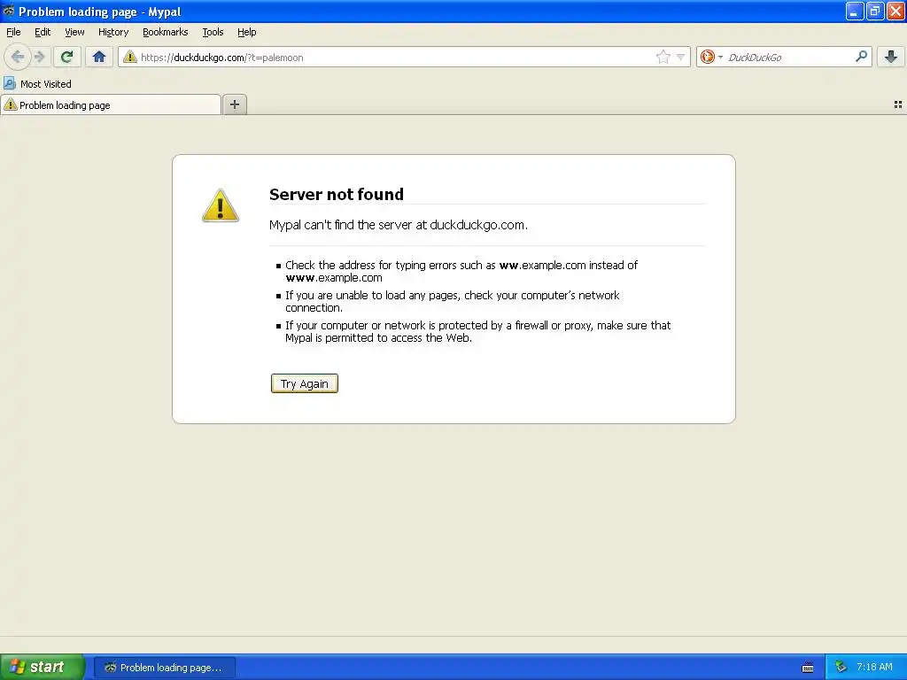This screenshot has height=680, width=907.
Task: Click the network tray icon beside the clock
Action: click(x=841, y=668)
